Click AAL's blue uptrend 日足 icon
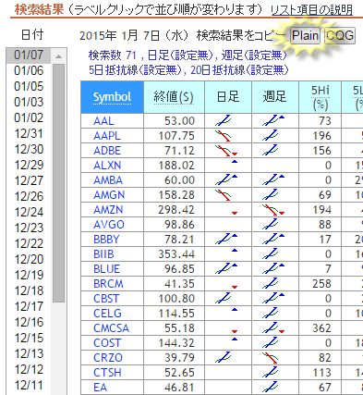363x395 pixels. (x=224, y=120)
